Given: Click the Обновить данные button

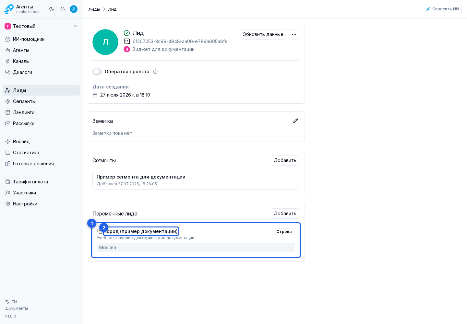Looking at the screenshot, I should 263,34.
